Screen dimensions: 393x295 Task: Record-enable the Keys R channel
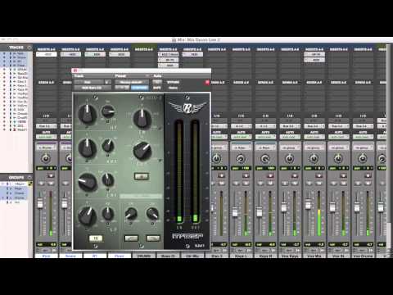point(270,175)
